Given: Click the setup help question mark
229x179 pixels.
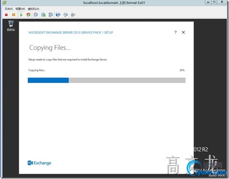Looking at the screenshot, I should 175,32.
